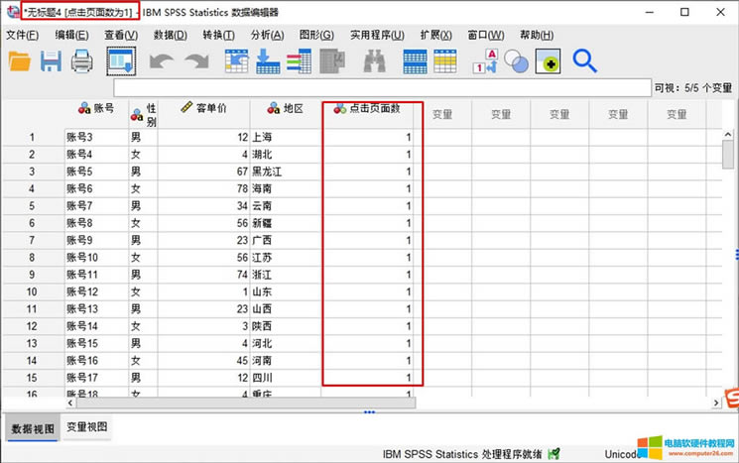Save the dataset with the floppy disk icon
This screenshot has width=739, height=463.
[x=51, y=61]
